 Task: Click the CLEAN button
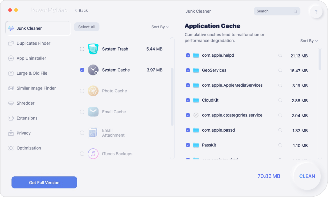[x=307, y=176]
